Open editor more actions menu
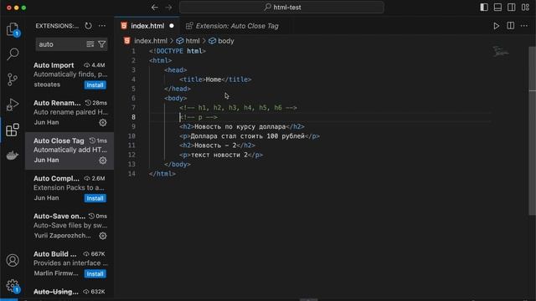 pyautogui.click(x=524, y=26)
